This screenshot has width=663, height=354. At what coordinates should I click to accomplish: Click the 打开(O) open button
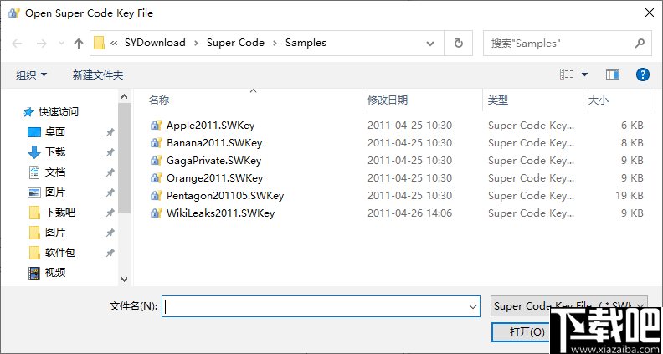(x=527, y=332)
